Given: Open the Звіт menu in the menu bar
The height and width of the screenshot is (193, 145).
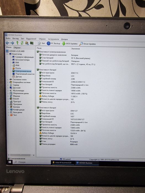Looking at the screenshot, I should [x=22, y=39].
